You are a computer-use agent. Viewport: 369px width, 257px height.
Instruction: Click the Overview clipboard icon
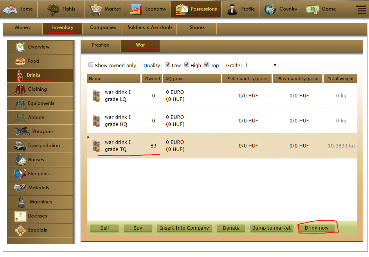coord(20,47)
